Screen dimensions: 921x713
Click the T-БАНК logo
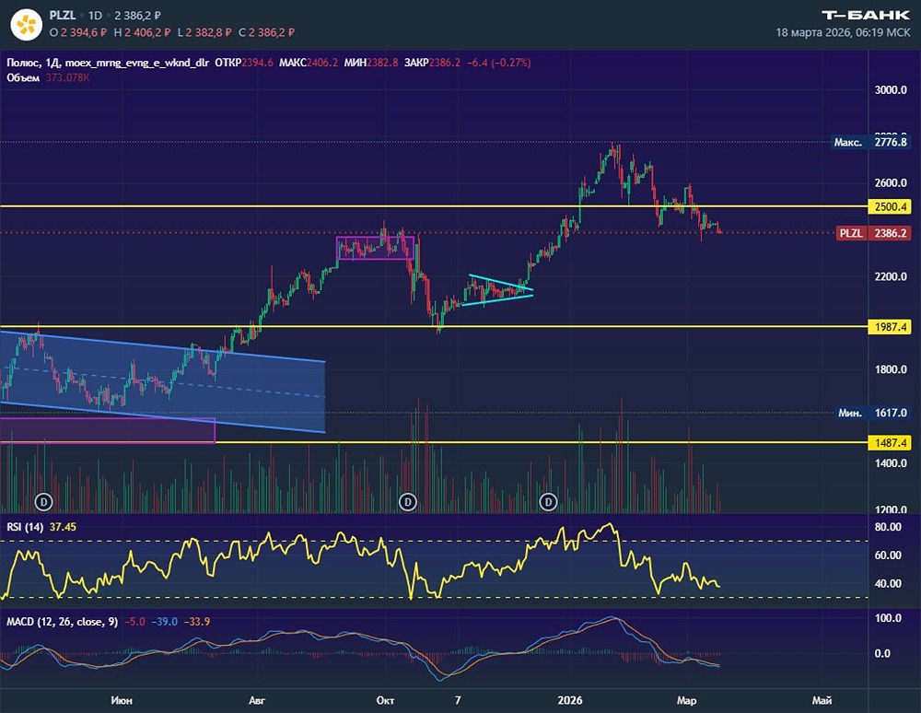pyautogui.click(x=866, y=16)
